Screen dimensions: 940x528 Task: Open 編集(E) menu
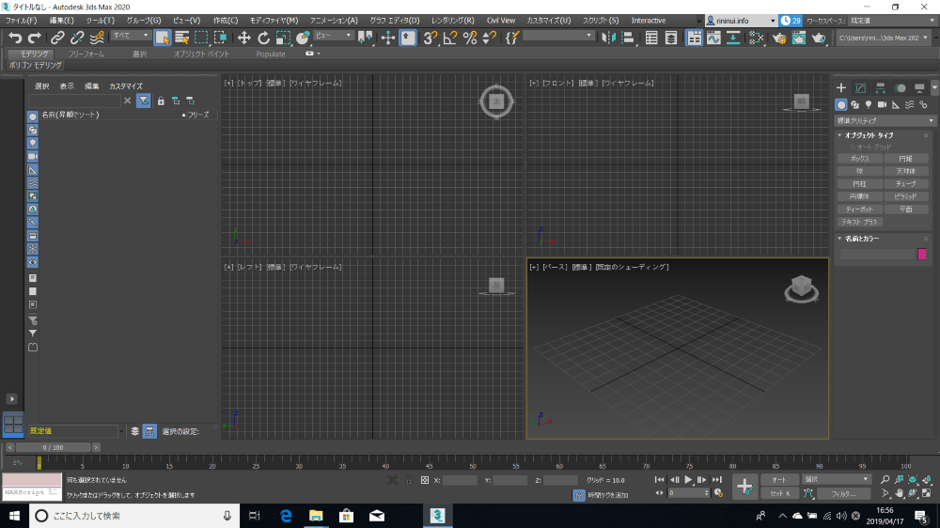tap(61, 21)
